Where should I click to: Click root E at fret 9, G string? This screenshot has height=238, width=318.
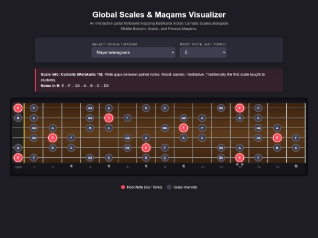pos(183,128)
